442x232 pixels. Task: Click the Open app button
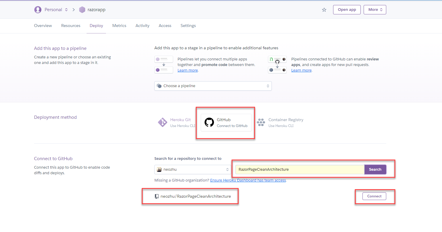[x=347, y=10]
